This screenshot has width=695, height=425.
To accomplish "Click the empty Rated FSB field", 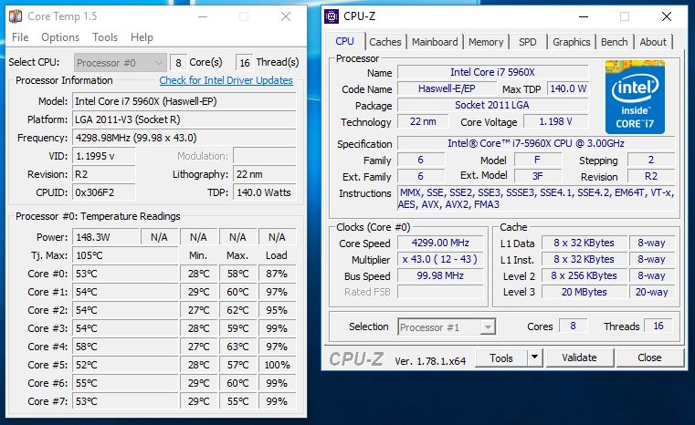I will (x=440, y=292).
